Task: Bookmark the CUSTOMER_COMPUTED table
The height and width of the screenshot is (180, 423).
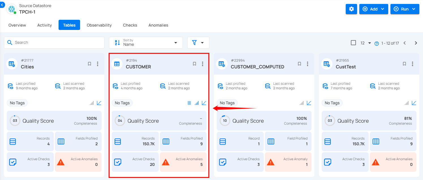Action: (299, 64)
